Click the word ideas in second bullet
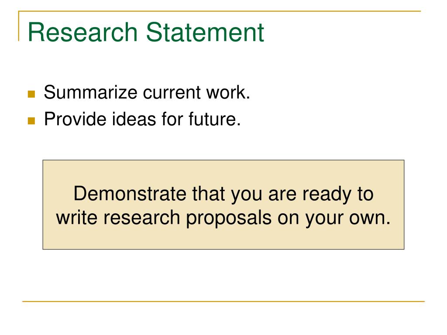The width and height of the screenshot is (447, 335). click(134, 119)
